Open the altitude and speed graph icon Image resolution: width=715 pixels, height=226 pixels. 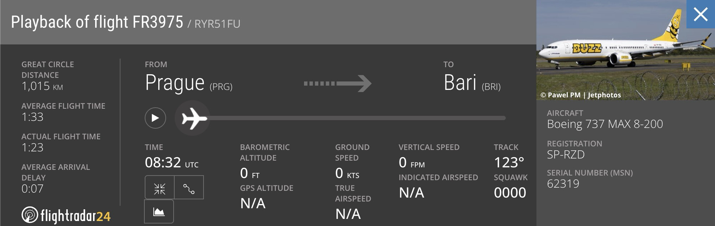[159, 212]
